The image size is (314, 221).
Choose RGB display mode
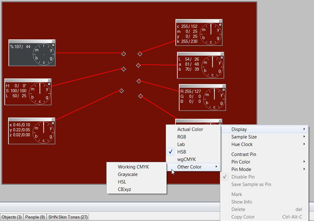click(x=193, y=137)
